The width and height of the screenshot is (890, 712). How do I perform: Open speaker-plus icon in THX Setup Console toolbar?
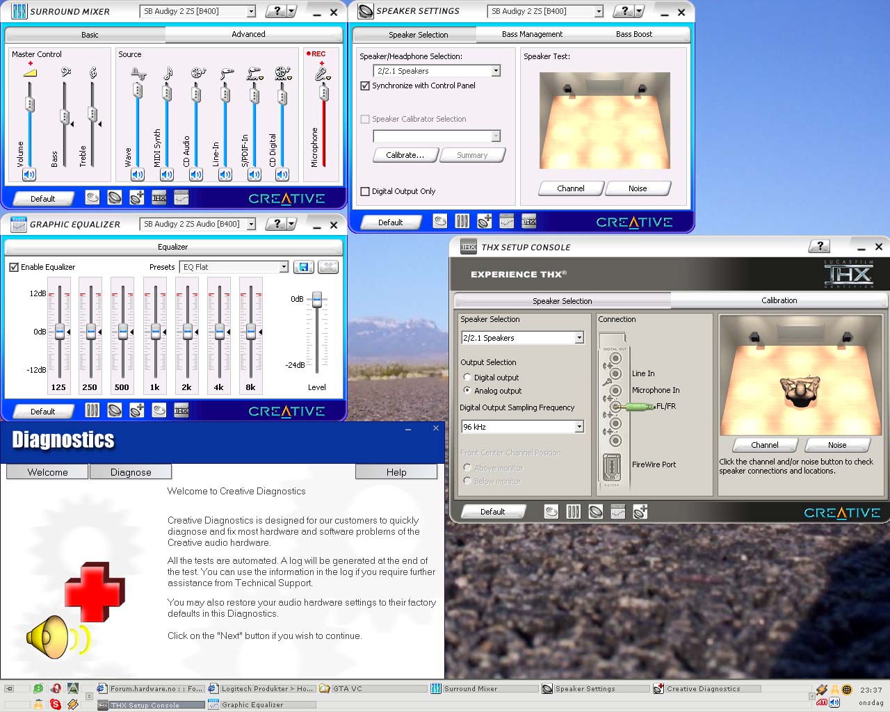640,512
